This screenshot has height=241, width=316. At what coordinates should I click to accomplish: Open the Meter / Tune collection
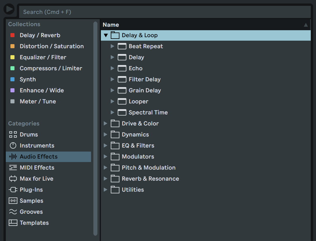(x=38, y=101)
